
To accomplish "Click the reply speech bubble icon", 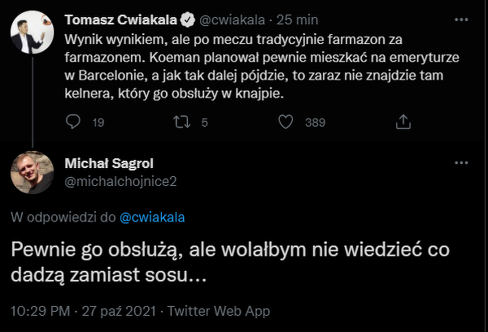I will (73, 122).
